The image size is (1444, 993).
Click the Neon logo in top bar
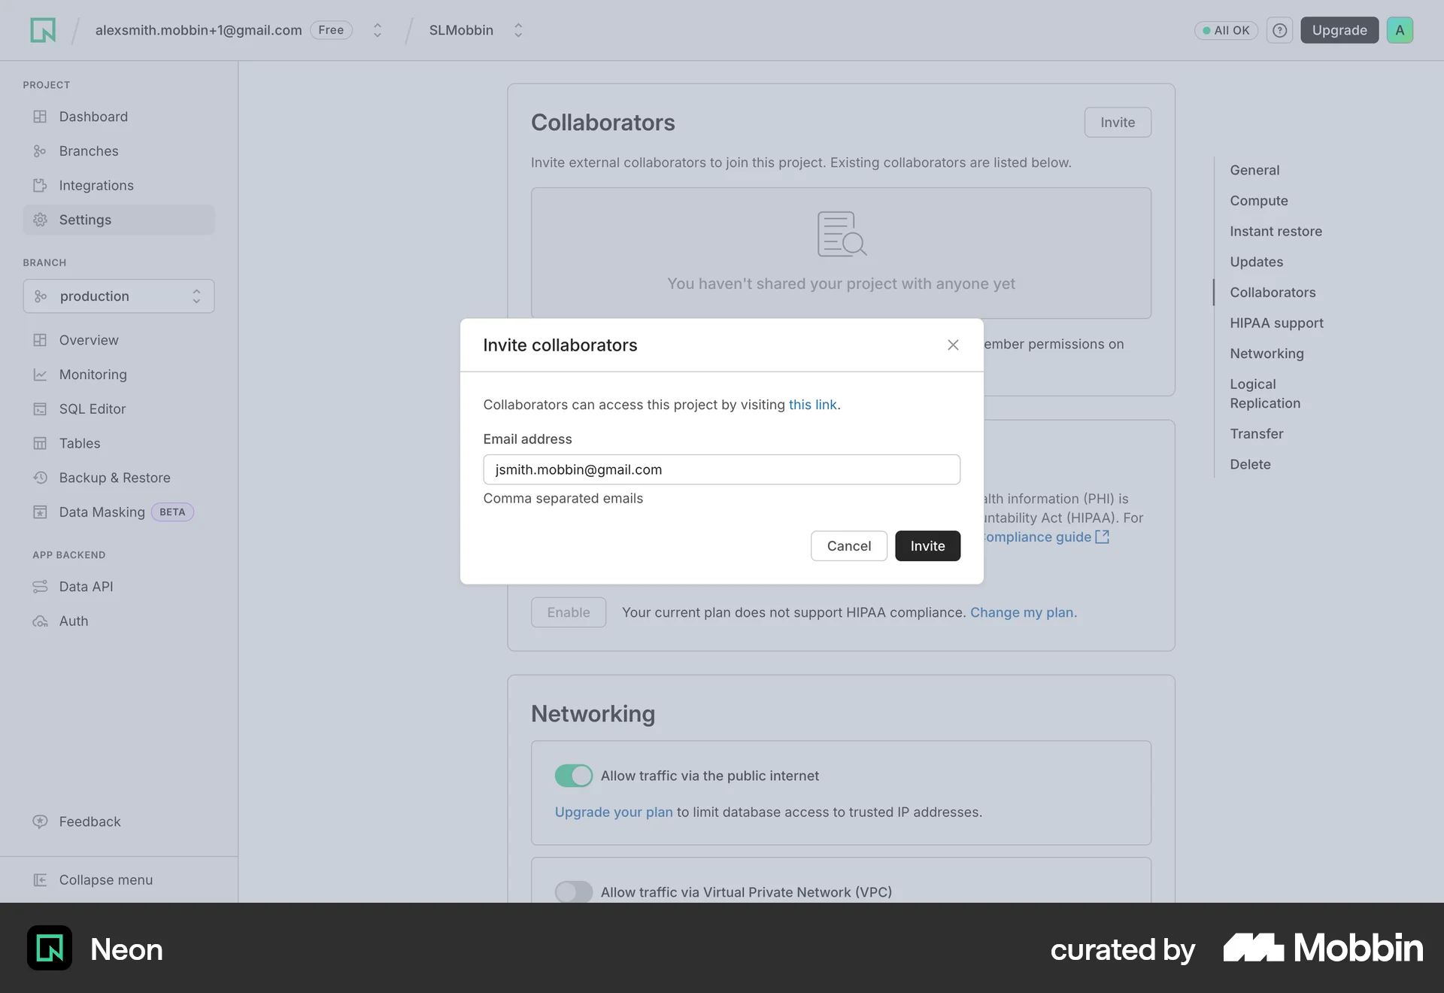(x=43, y=30)
